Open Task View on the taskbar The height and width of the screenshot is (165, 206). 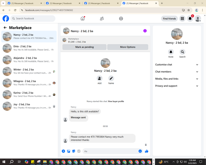click(19, 162)
